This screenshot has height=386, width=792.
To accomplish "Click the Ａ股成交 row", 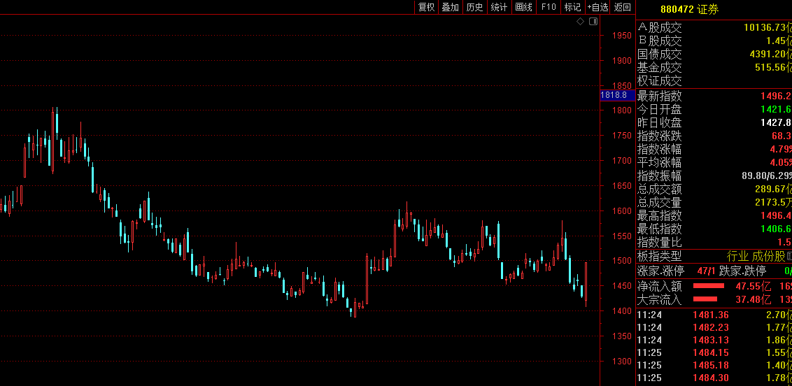I will click(x=714, y=27).
